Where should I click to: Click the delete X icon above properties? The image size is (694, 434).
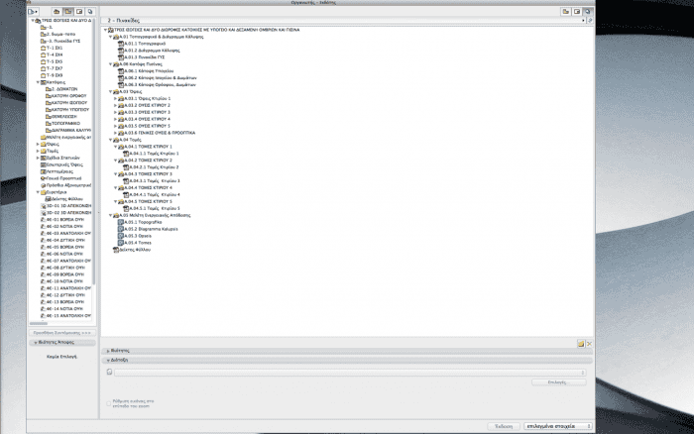[x=589, y=344]
